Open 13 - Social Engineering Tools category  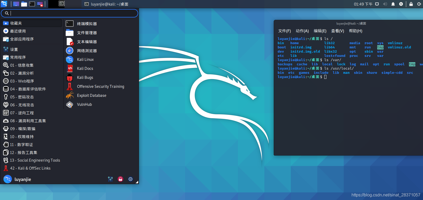32,160
